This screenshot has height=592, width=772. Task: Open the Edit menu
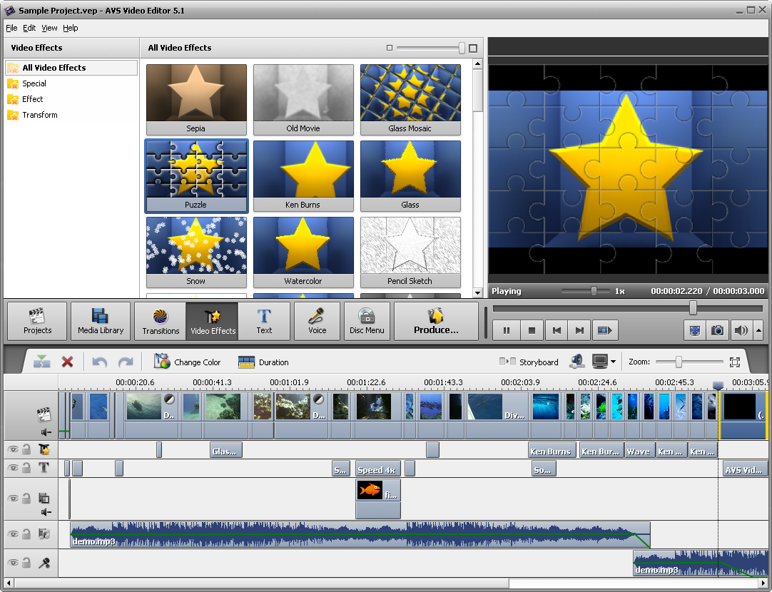(x=29, y=28)
